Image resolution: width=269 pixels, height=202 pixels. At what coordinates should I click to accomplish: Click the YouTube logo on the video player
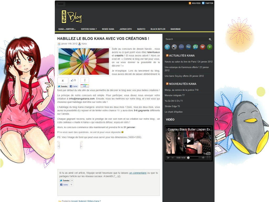(x=207, y=153)
